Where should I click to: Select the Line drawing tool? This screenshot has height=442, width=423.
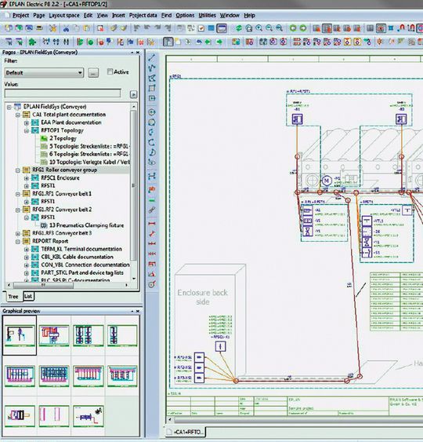(152, 58)
